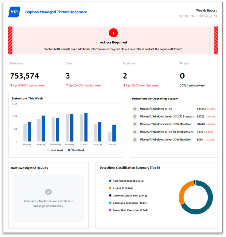This screenshot has width=226, height=237.
Task: Click Wednesday's gray Last Week bar
Action: pos(53,130)
